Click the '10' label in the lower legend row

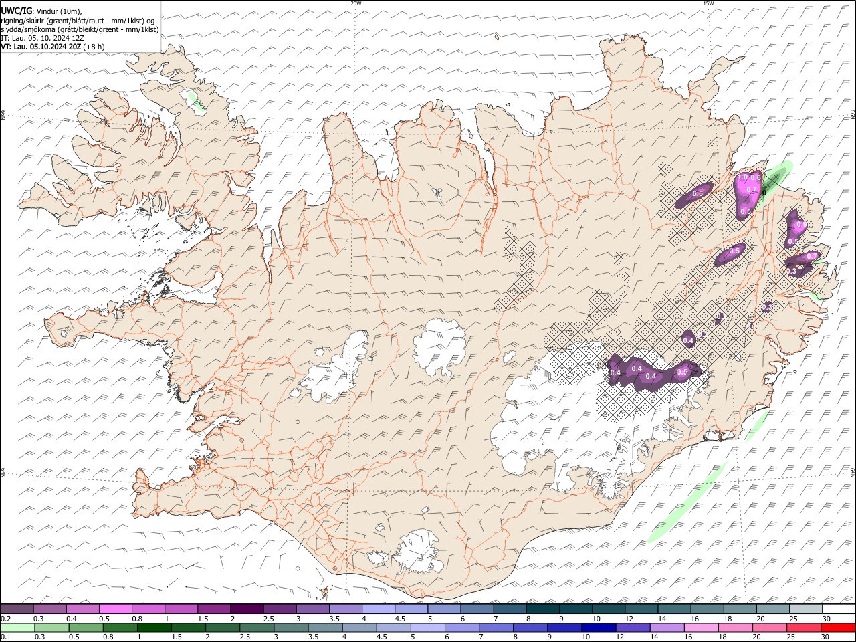pos(585,637)
